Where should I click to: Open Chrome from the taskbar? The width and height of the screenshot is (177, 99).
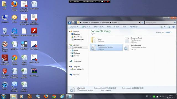click(x=54, y=97)
